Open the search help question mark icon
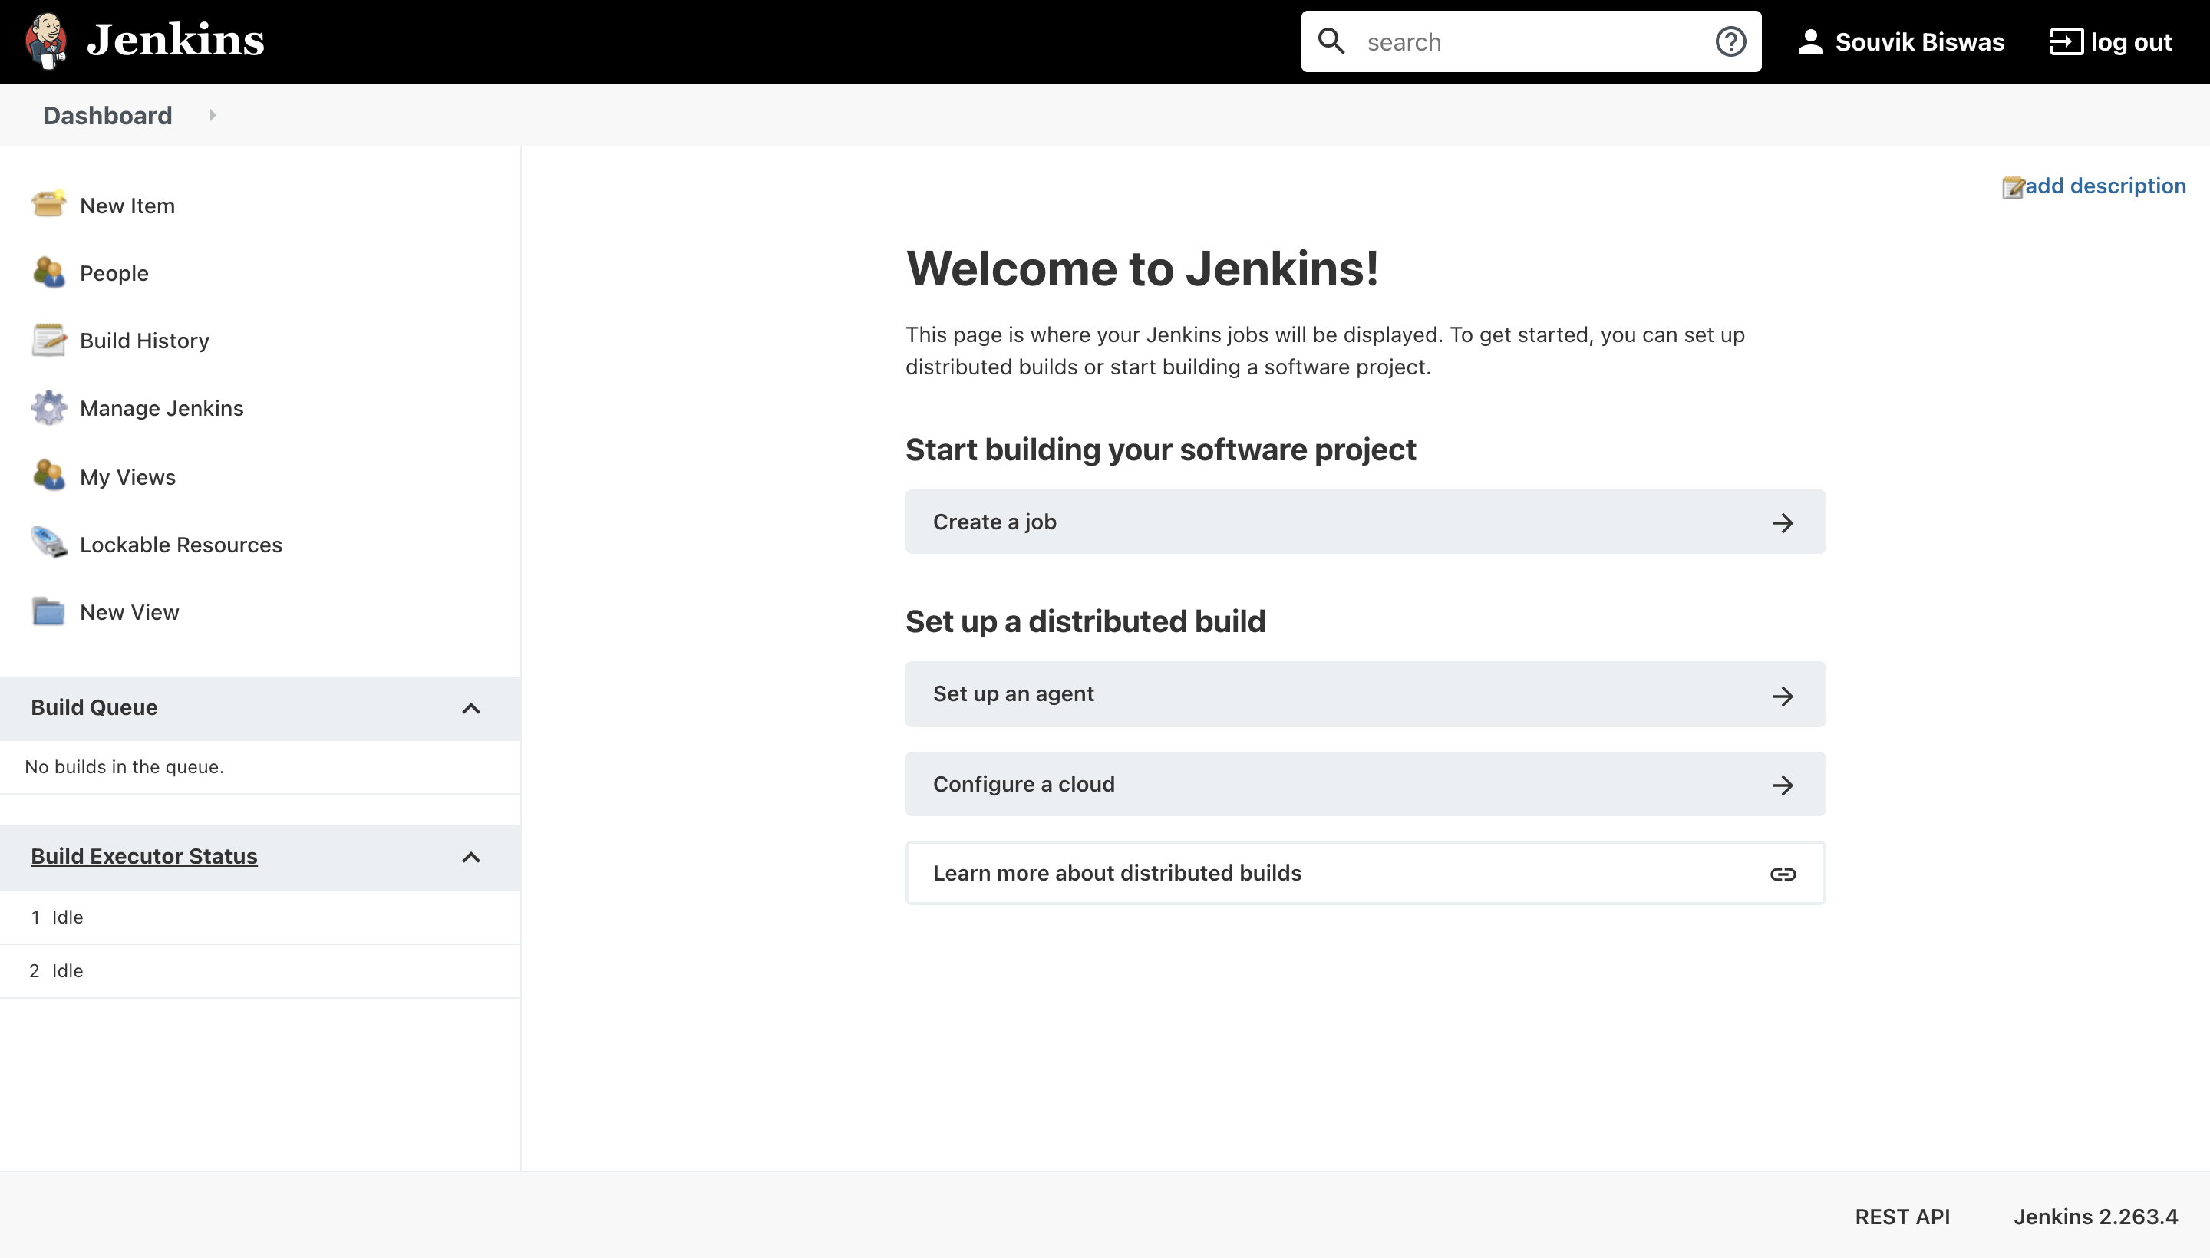Viewport: 2210px width, 1258px height. (x=1730, y=41)
